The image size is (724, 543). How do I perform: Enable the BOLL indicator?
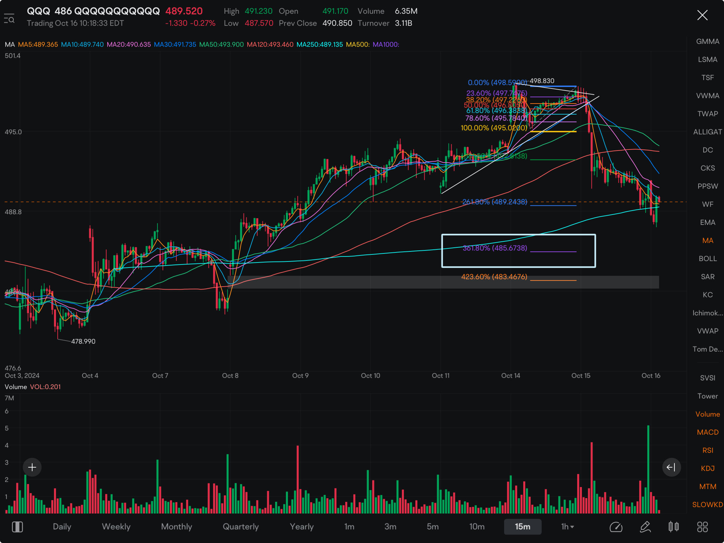[x=708, y=259]
